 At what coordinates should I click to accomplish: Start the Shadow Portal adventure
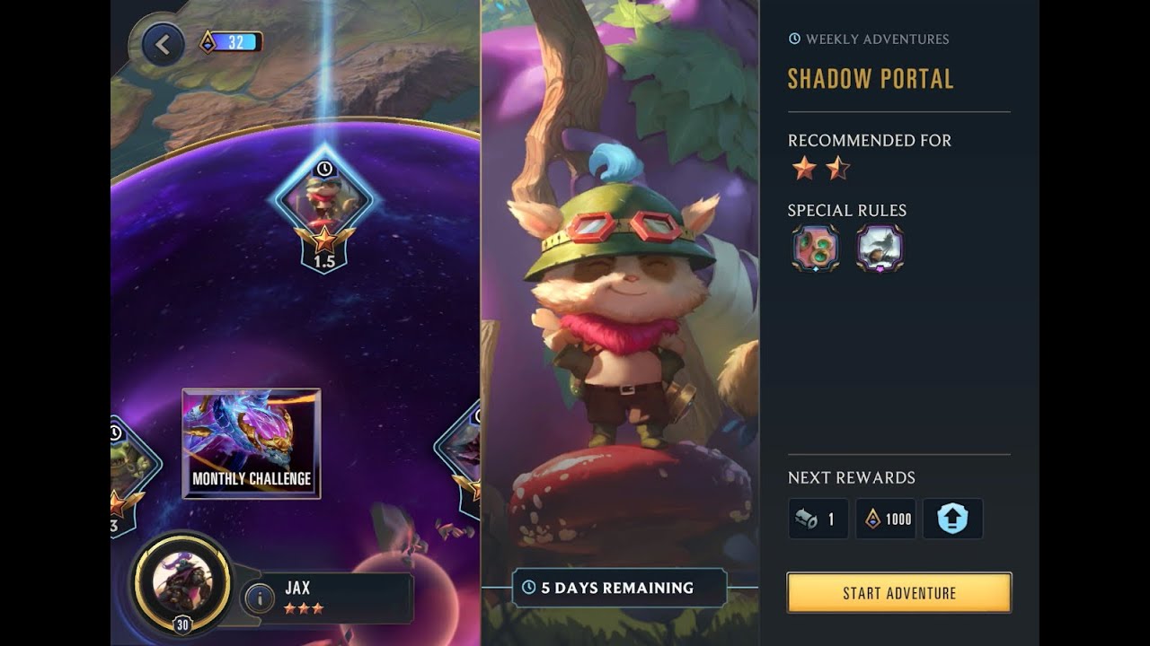click(899, 593)
